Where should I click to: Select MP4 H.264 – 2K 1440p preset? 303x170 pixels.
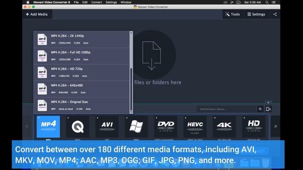[81, 39]
